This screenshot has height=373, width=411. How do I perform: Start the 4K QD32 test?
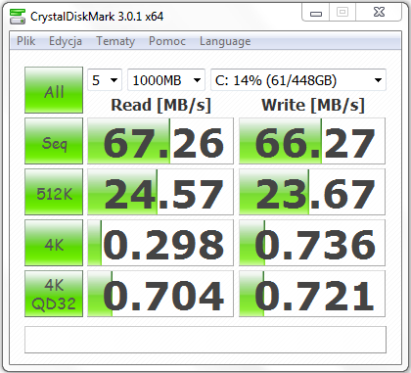point(54,294)
